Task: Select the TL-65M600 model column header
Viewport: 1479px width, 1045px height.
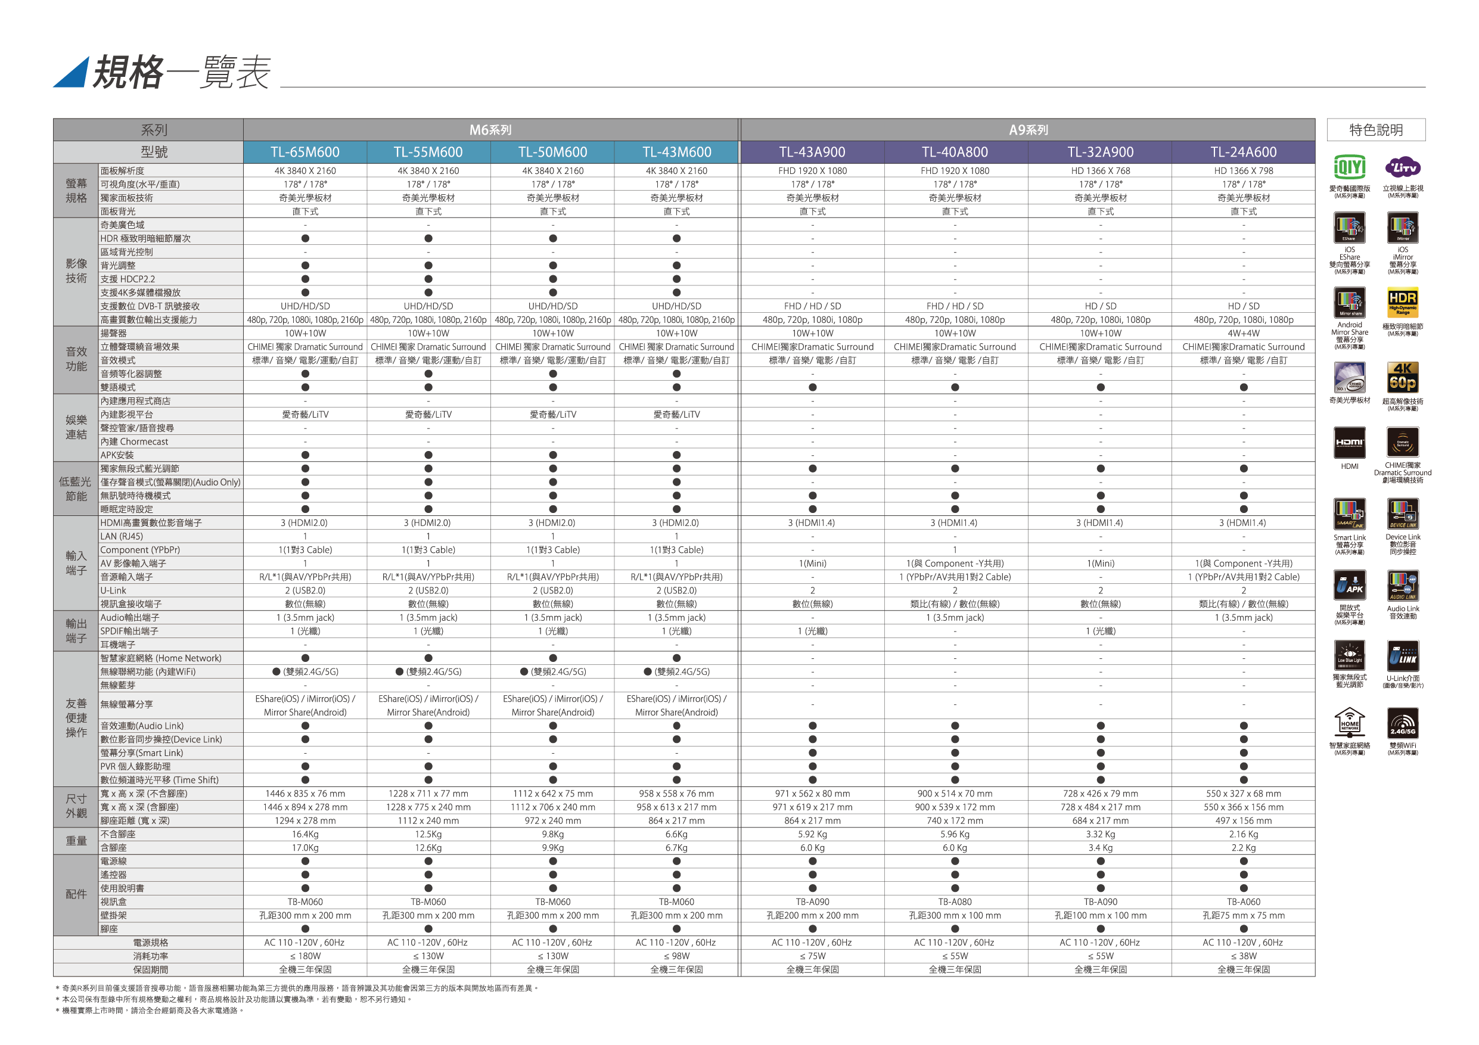Action: click(x=304, y=152)
